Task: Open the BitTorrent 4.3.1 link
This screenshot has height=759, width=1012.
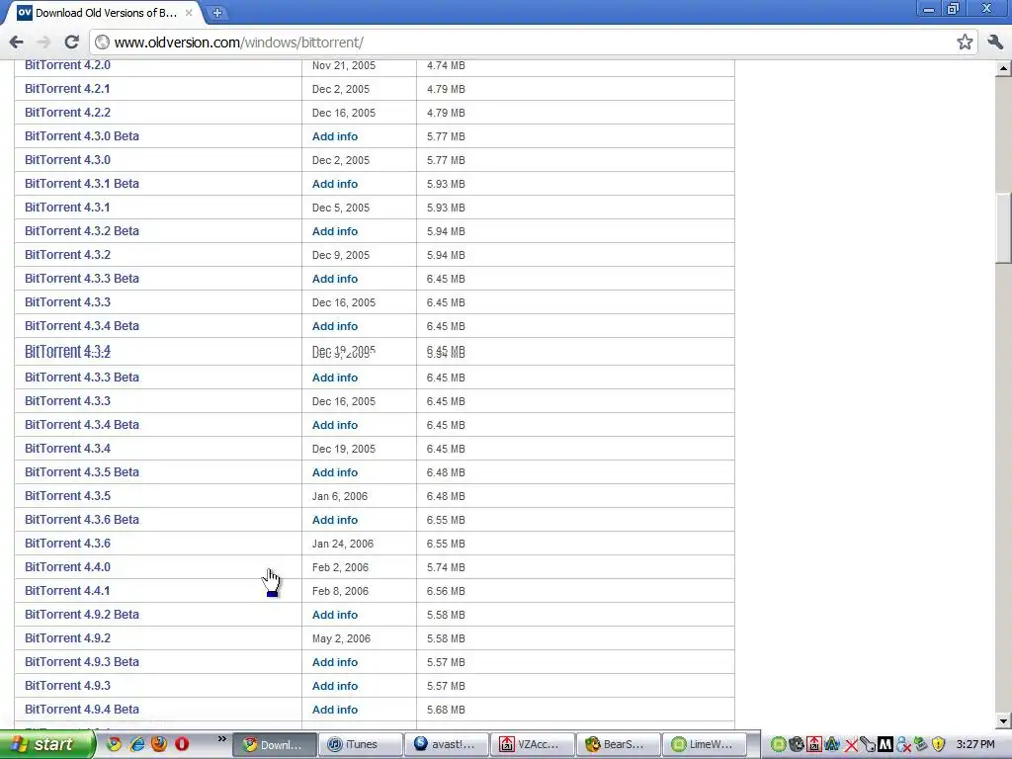Action: 68,208
